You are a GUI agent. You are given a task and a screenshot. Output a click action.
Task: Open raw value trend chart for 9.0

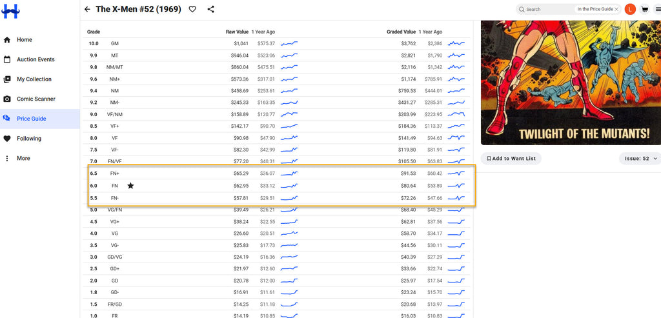point(289,114)
